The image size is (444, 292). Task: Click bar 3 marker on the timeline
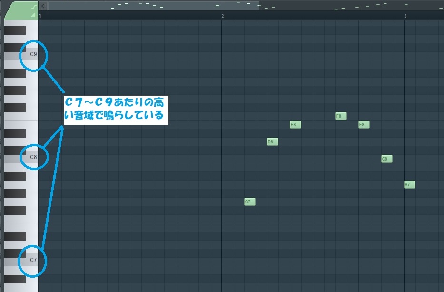405,16
